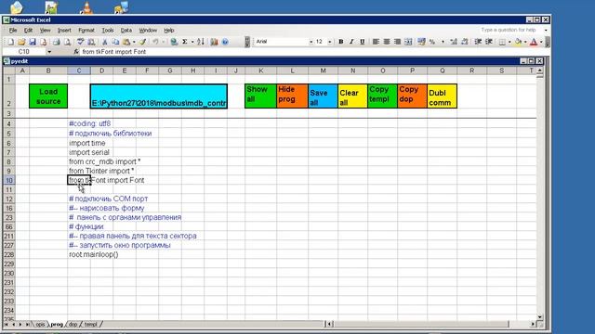This screenshot has height=334, width=595.
Task: Save the workbook via floppy icon
Action: click(33, 42)
